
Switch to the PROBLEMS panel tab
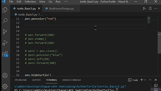point(21,80)
